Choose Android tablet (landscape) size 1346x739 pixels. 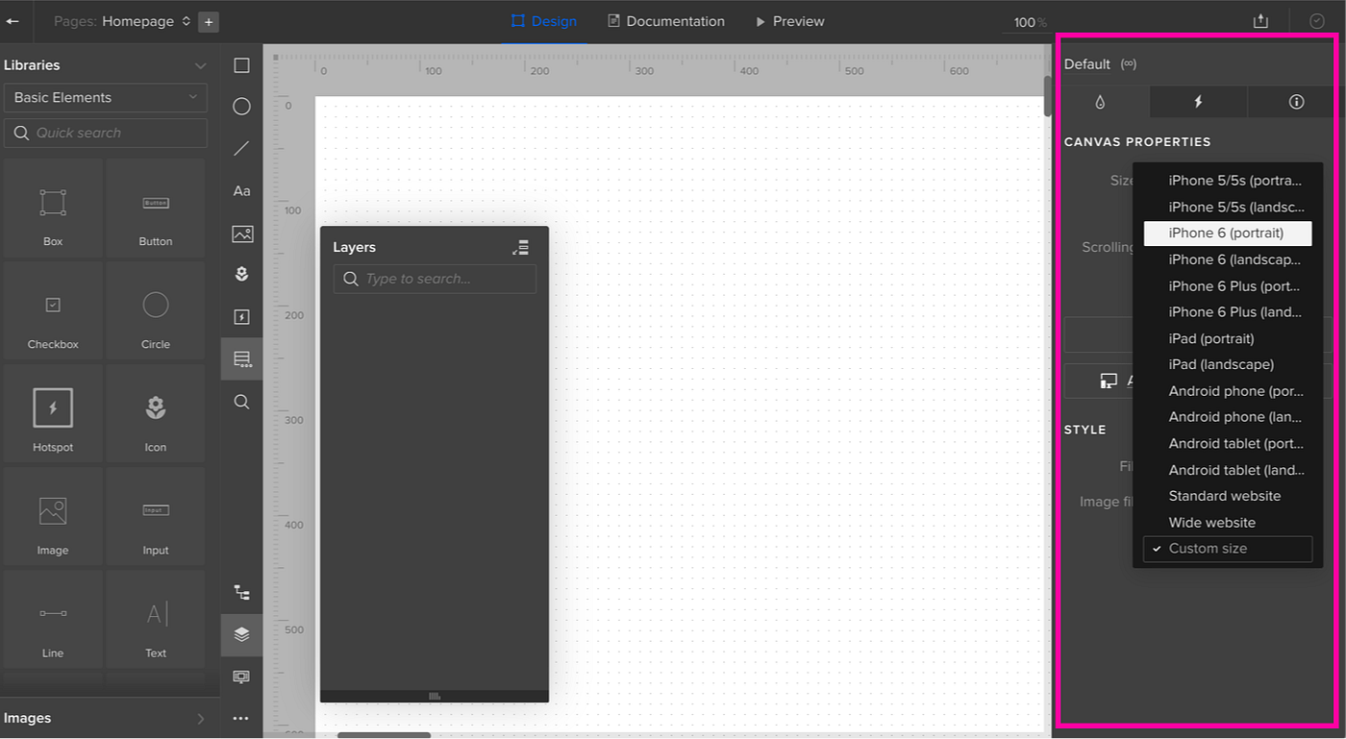[1228, 470]
